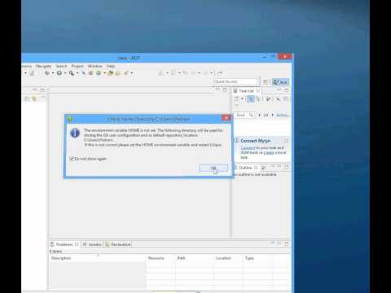Maximize the Problems panel
391x293 pixels.
coord(287,244)
